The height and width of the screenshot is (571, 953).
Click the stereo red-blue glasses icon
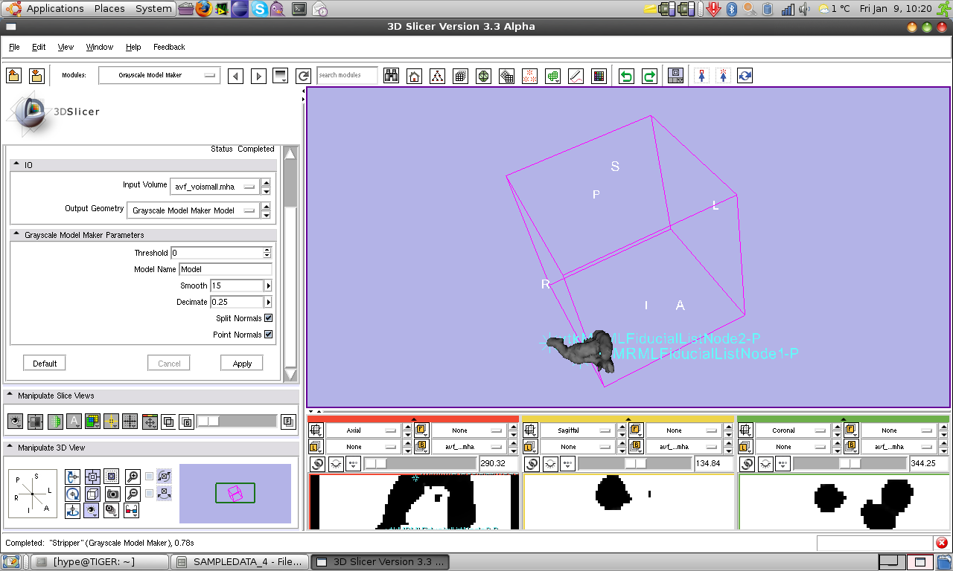[130, 510]
